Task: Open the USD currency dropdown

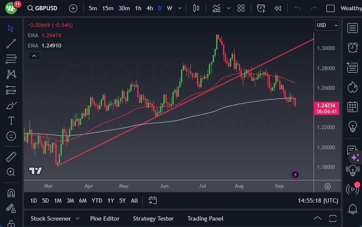Action: click(327, 25)
